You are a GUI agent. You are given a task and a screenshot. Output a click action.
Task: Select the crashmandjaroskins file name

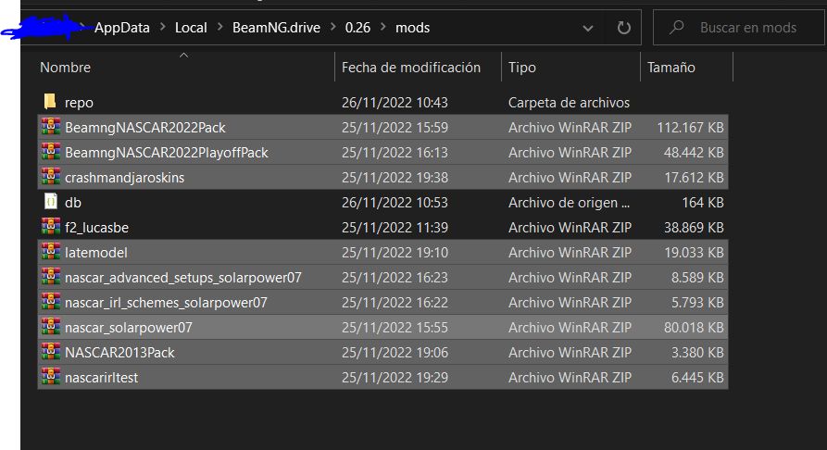pyautogui.click(x=124, y=178)
